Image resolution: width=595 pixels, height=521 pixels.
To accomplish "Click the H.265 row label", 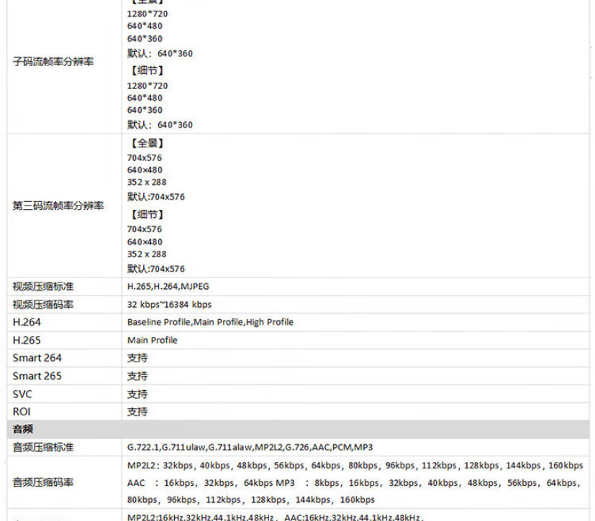I will [x=27, y=340].
